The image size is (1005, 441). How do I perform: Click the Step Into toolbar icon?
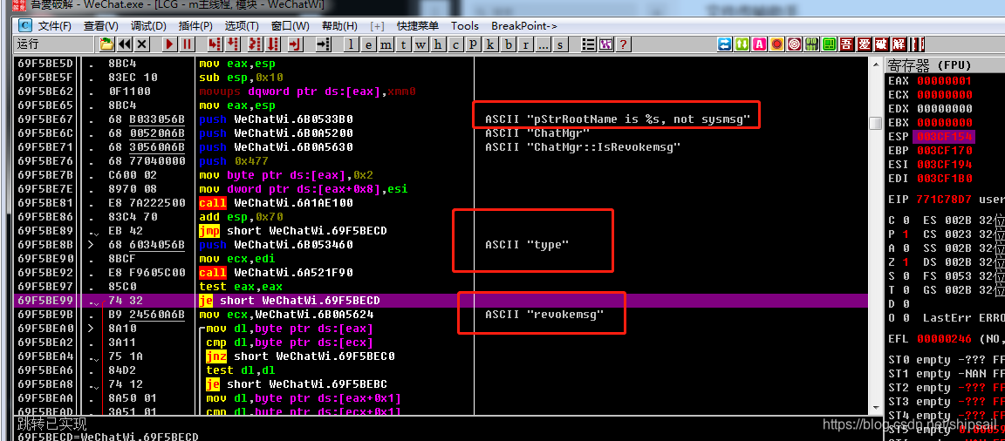pos(215,44)
